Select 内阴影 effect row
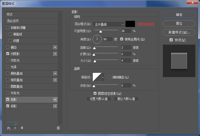The image size is (200, 136). 31,54
